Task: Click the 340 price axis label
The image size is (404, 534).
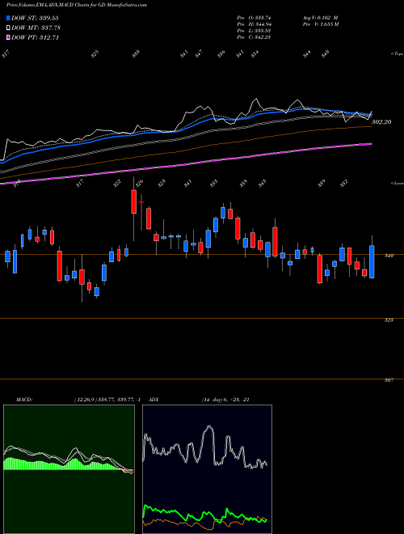Action: click(x=389, y=256)
